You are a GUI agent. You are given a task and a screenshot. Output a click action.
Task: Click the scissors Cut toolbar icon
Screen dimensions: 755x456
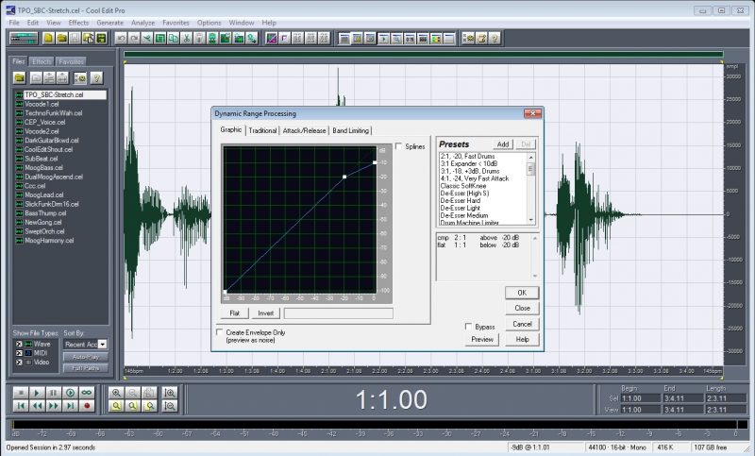pyautogui.click(x=186, y=38)
